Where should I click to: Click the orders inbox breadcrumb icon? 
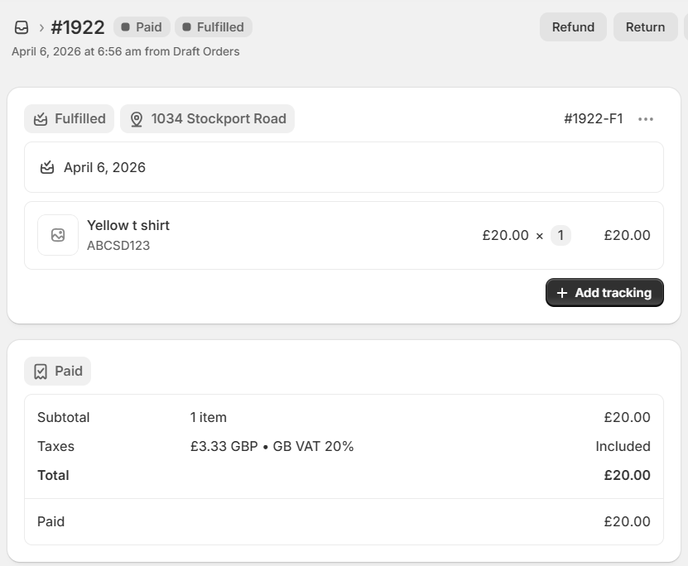pyautogui.click(x=22, y=27)
